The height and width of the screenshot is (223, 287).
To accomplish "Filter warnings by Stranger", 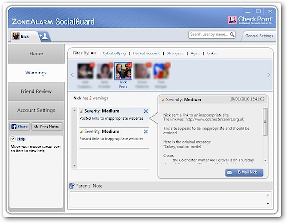I will [175, 53].
